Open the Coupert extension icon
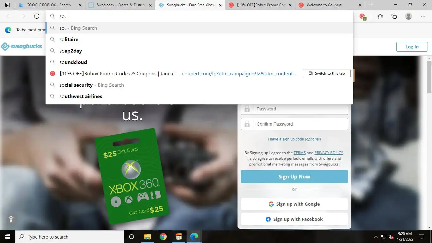This screenshot has height=243, width=432. [363, 16]
